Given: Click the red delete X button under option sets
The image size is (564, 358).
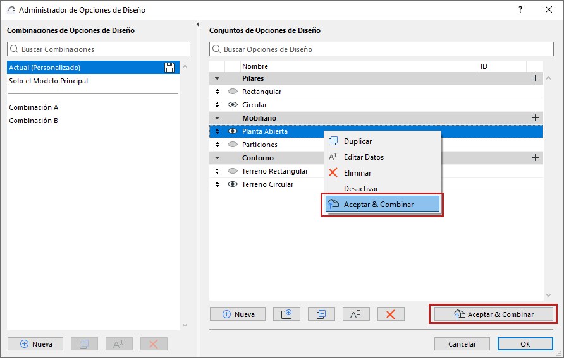Looking at the screenshot, I should [x=391, y=314].
